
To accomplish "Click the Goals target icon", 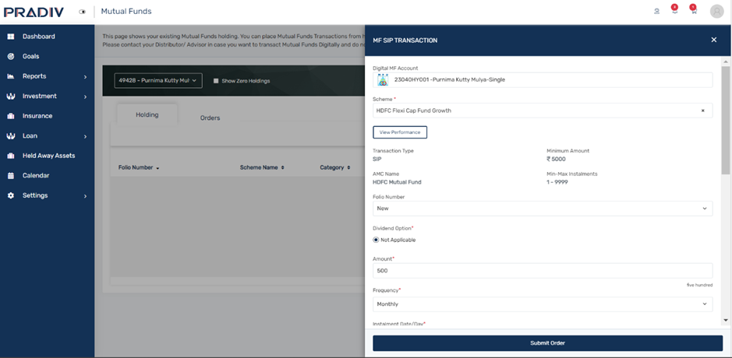I will pos(11,56).
